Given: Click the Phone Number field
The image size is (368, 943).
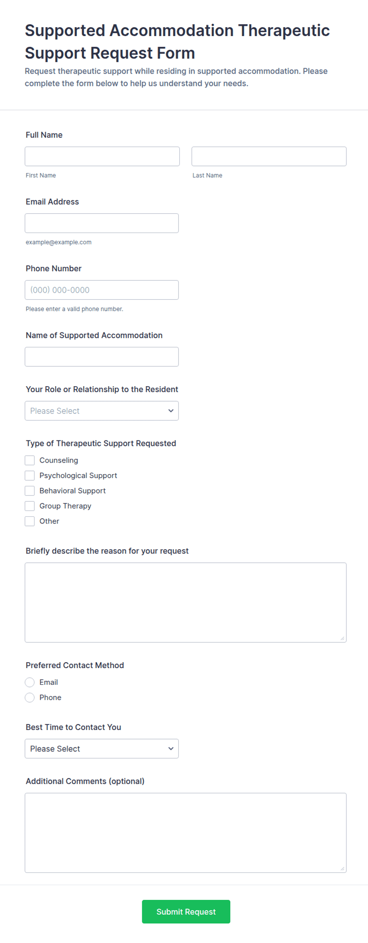Looking at the screenshot, I should 102,290.
